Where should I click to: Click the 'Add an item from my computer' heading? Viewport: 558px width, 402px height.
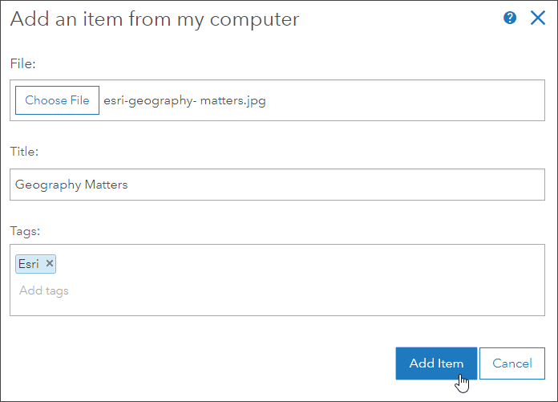[155, 19]
